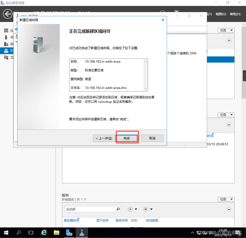Viewport: 246px width, 238px height.
Task: Select the all servers icon in sidebar
Action: click(x=6, y=44)
